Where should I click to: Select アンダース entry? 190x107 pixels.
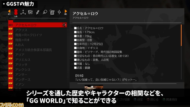click(23, 80)
